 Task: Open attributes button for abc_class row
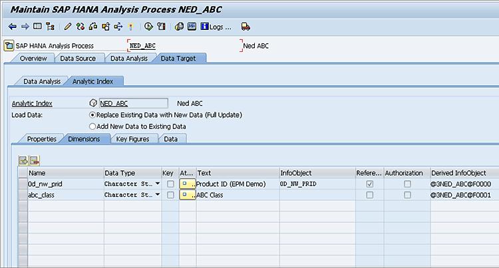click(x=188, y=195)
